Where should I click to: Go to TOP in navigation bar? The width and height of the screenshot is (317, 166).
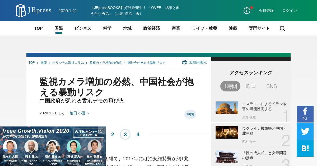[x=38, y=28]
